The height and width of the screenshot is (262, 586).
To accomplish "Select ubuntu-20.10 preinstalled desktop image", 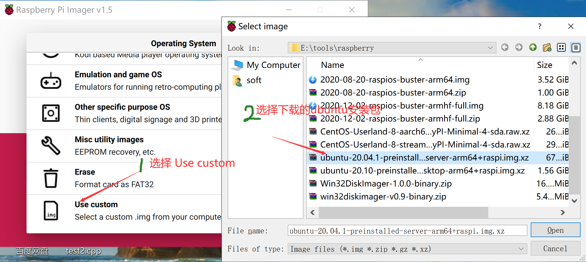I will point(422,171).
